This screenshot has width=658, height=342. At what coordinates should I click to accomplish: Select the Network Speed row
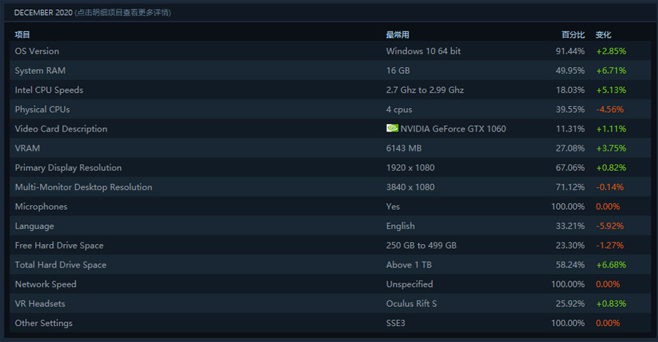(x=330, y=284)
